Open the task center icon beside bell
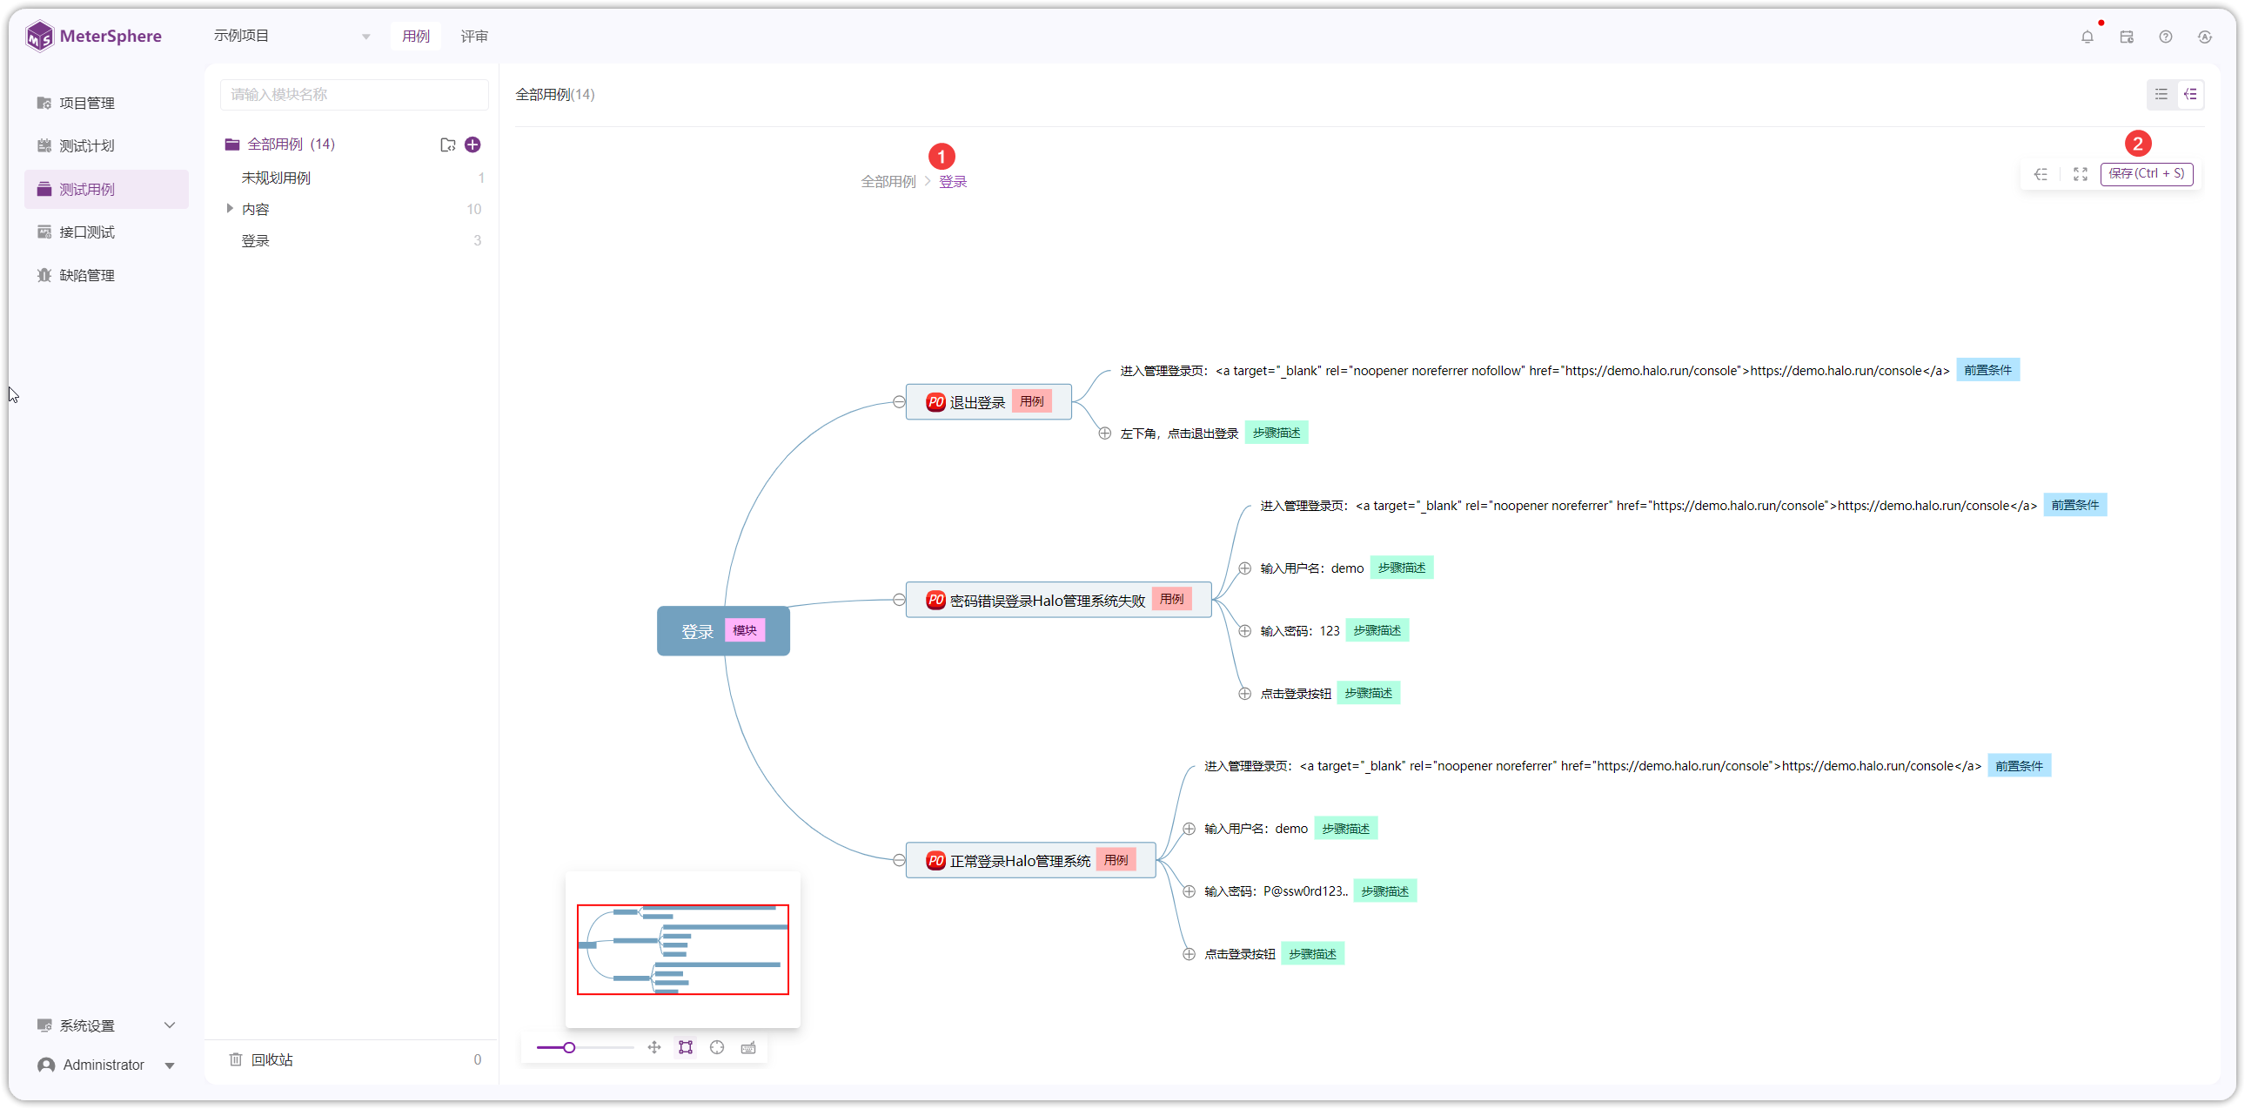 (x=2127, y=37)
